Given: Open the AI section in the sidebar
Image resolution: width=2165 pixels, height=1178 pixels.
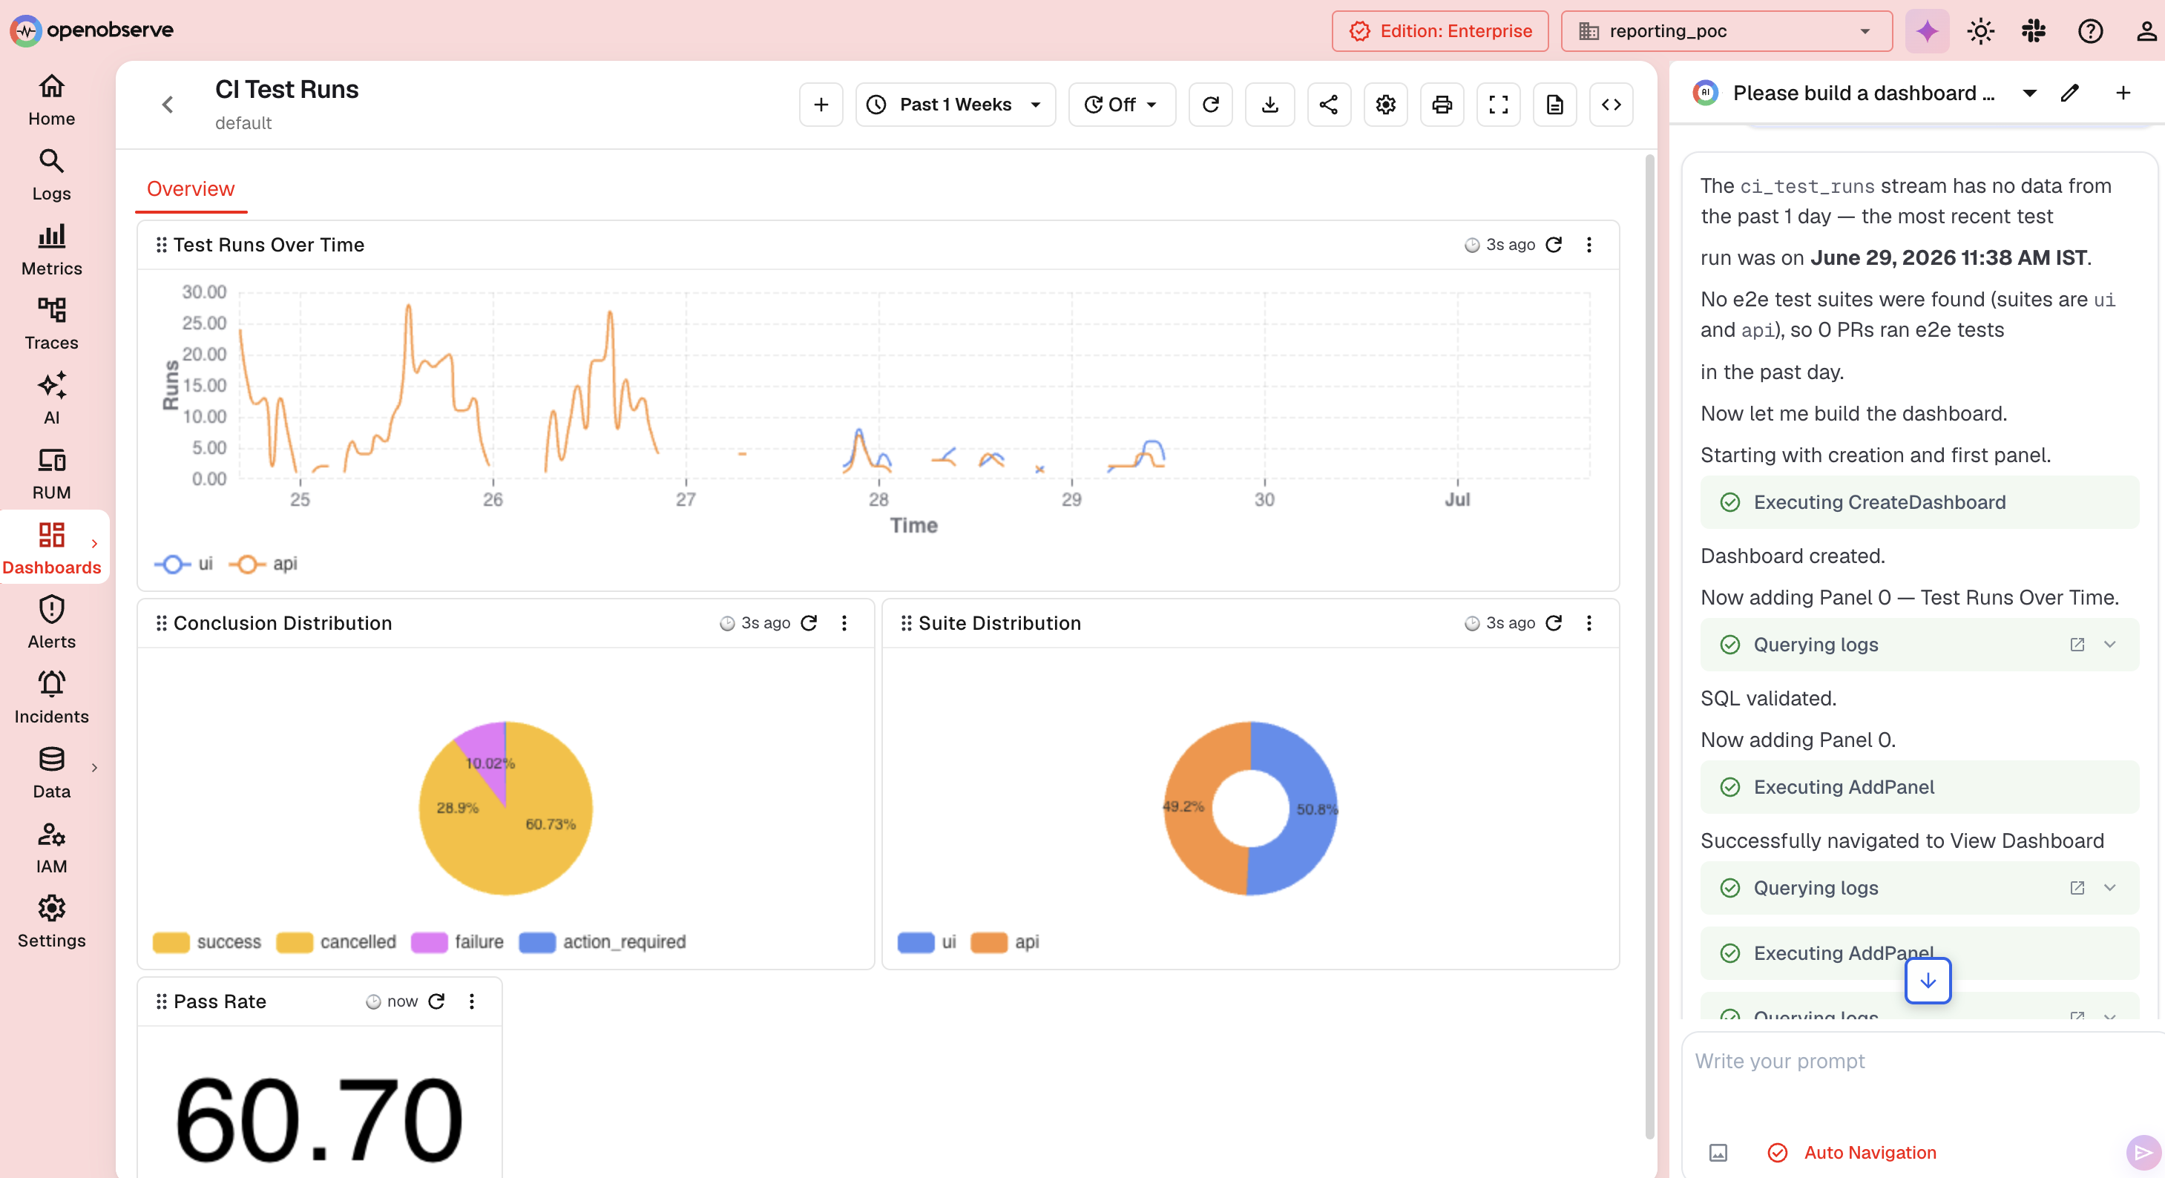Looking at the screenshot, I should click(51, 399).
